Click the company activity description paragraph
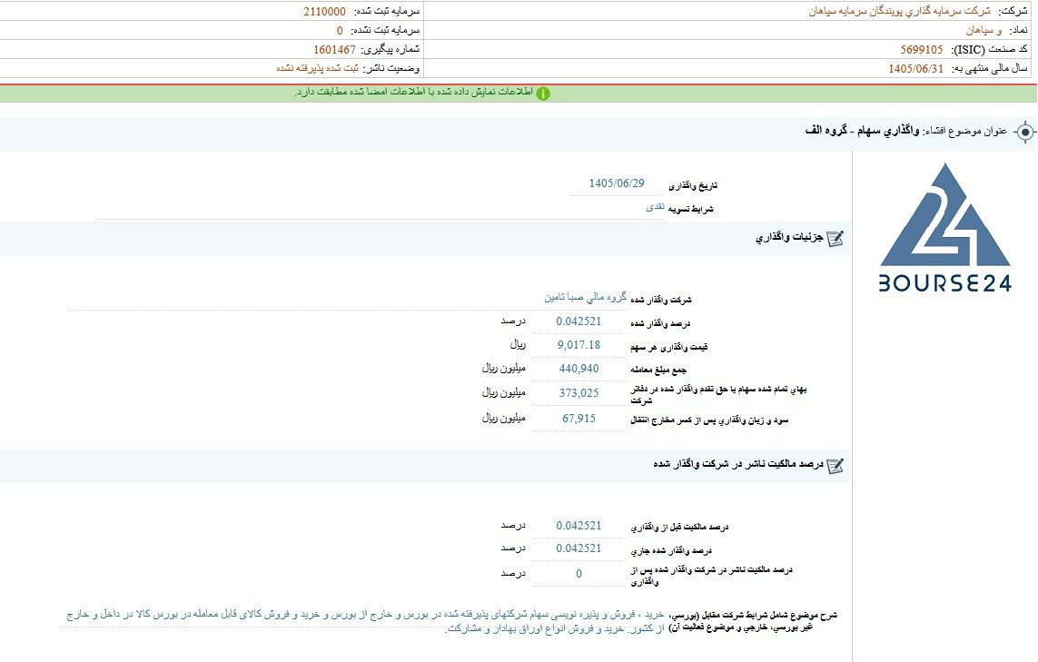 pyautogui.click(x=367, y=621)
